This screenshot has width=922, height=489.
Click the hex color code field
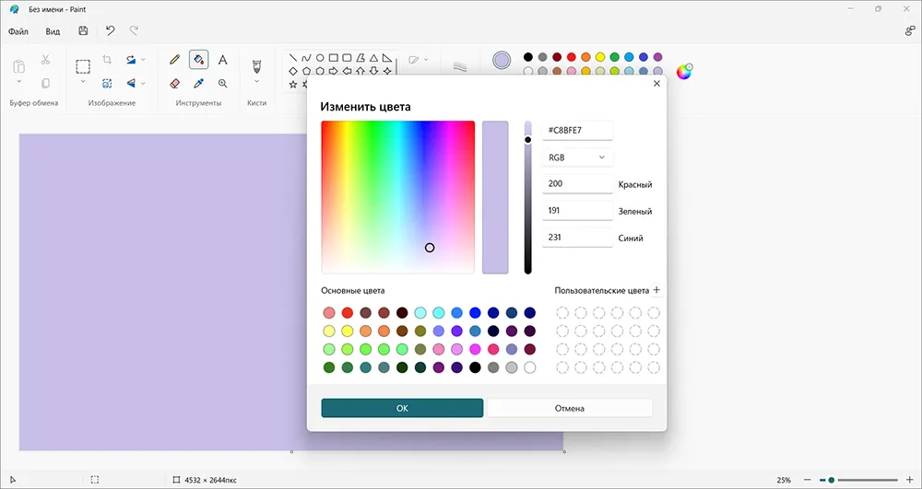pyautogui.click(x=577, y=131)
